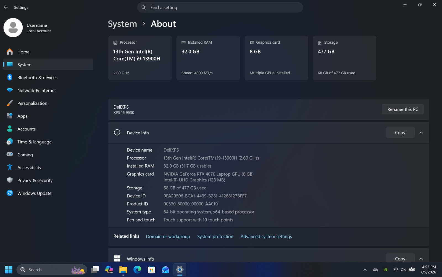442x277 pixels.
Task: Click the Accounts icon in sidebar
Action: click(10, 129)
